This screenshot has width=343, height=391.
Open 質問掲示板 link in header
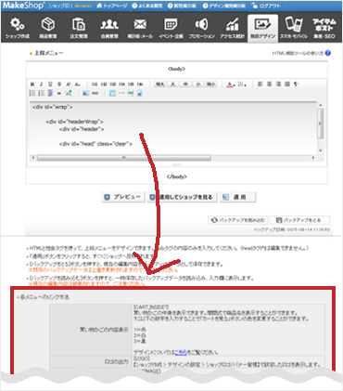pos(182,6)
